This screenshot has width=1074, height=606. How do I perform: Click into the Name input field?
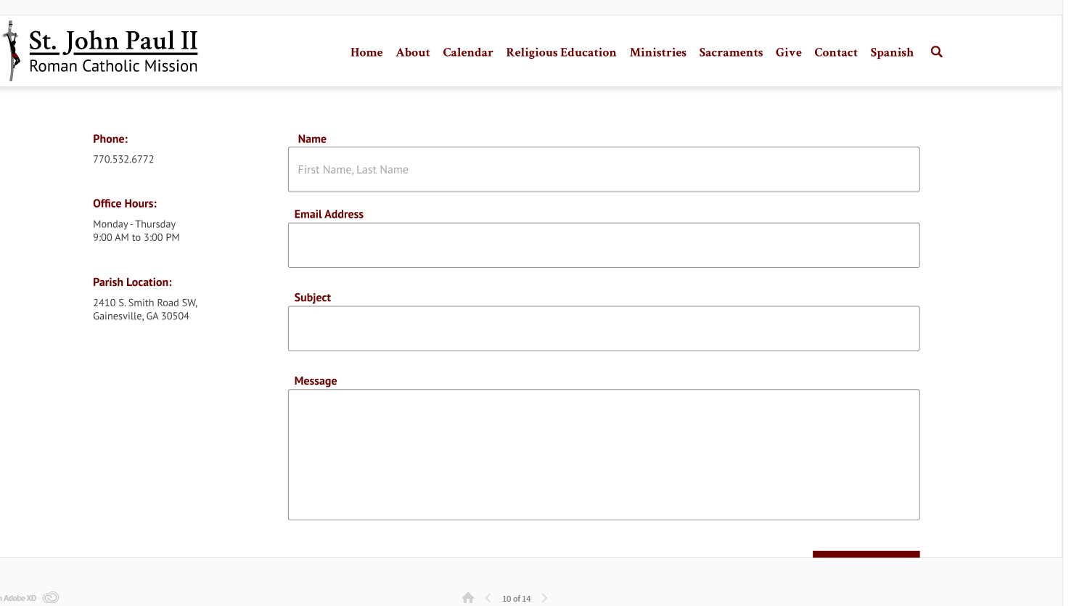pos(604,170)
